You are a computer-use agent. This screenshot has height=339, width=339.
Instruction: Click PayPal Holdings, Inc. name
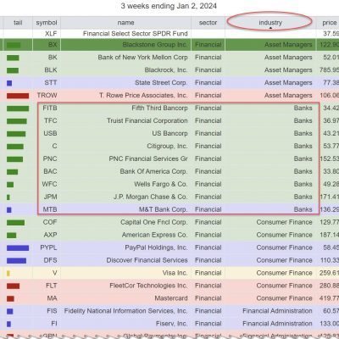coord(156,247)
